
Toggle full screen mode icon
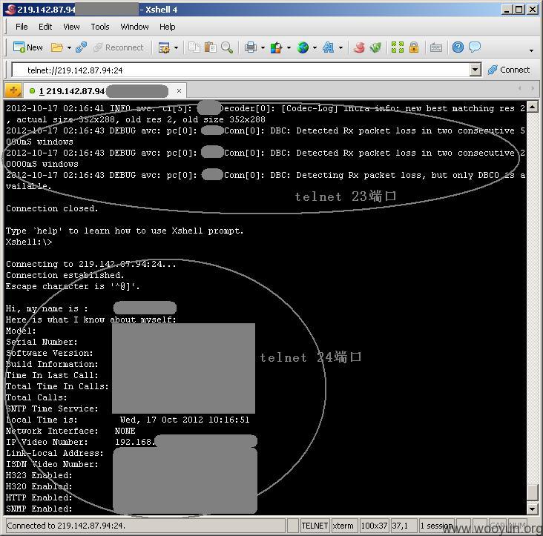tap(398, 47)
